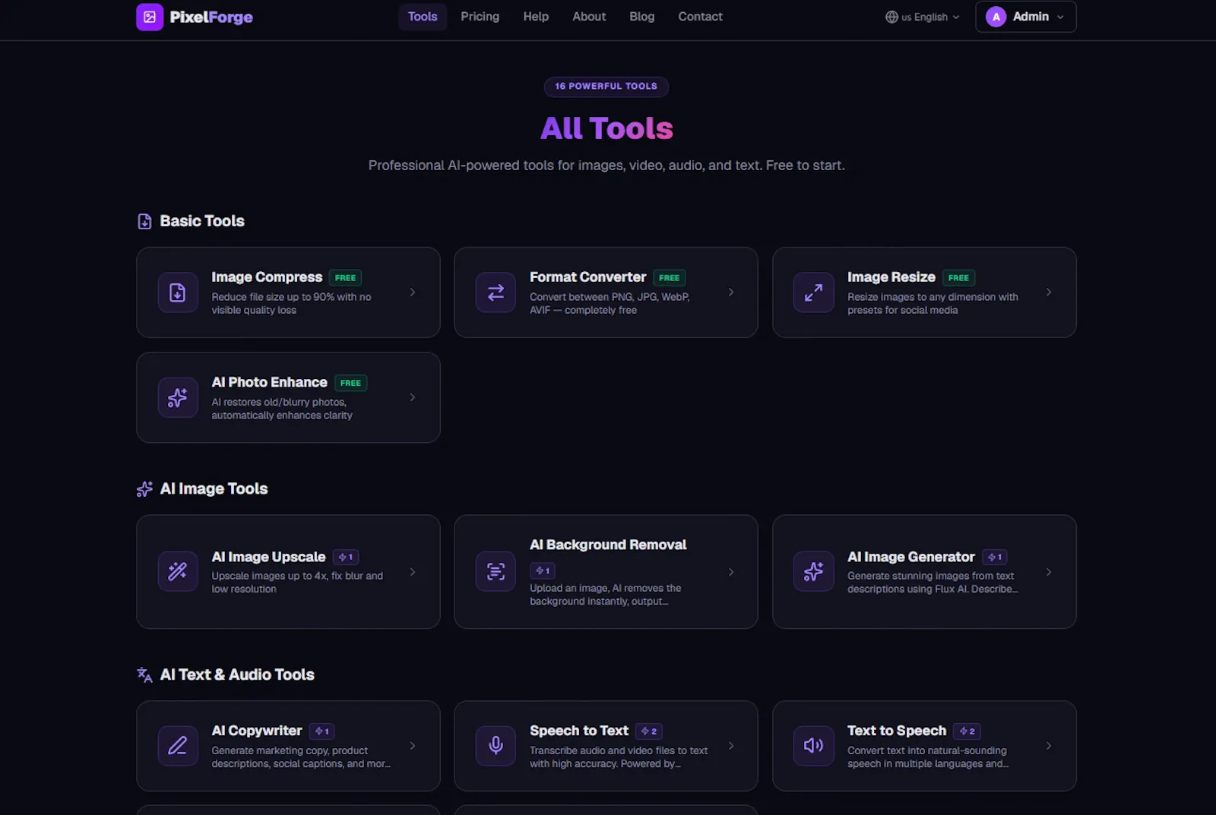Click the Format Converter chevron arrow
Screen dimensions: 1216x815
731,292
